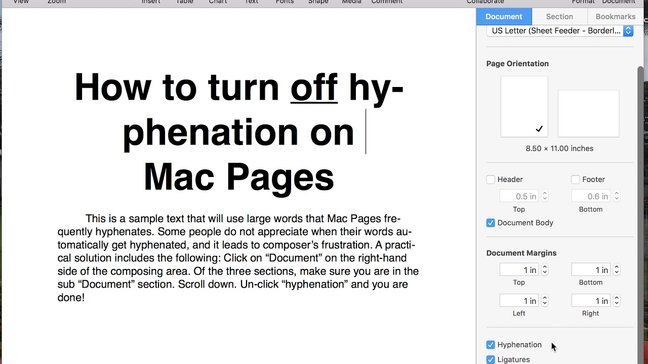Click the Top document margin field

[x=519, y=270]
